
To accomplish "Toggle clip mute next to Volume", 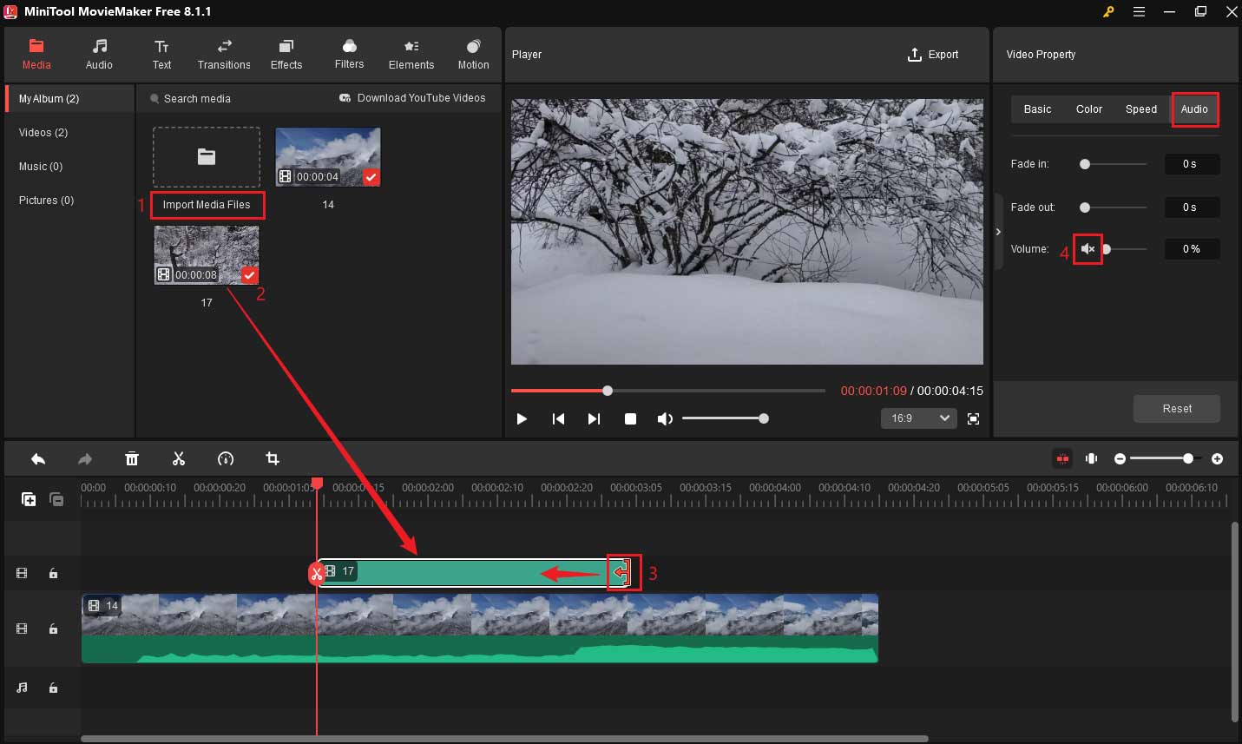I will (1088, 249).
